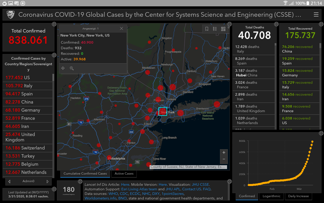324x203 pixels.
Task: Click the zoom-to icon in the popup
Action: [x=72, y=68]
